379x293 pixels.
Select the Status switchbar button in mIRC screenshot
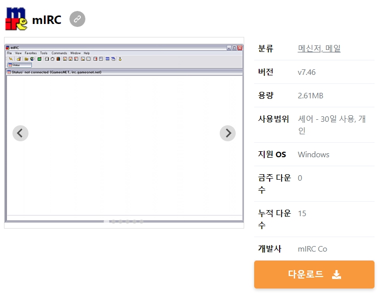(19, 65)
